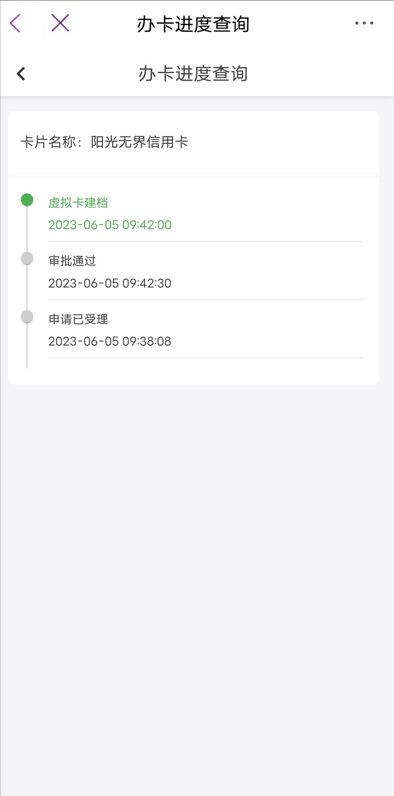The width and height of the screenshot is (394, 796).
Task: Tap the 虚拟卡建档 status label
Action: pyautogui.click(x=78, y=203)
